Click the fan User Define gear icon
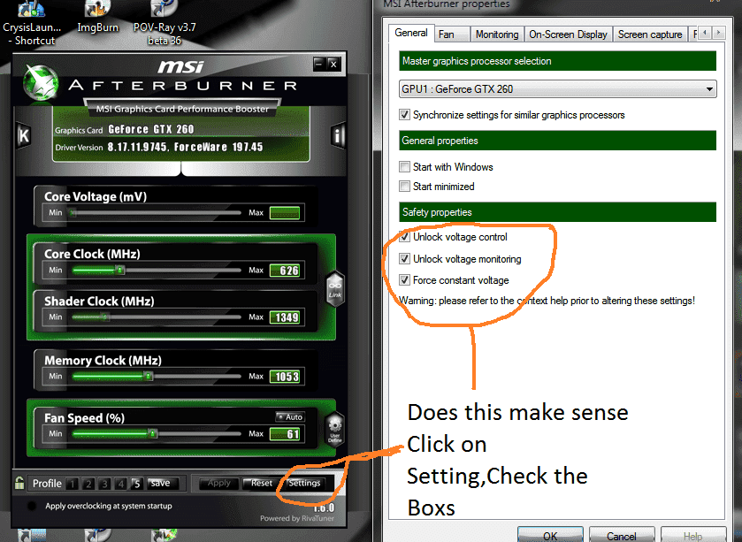 tap(334, 430)
